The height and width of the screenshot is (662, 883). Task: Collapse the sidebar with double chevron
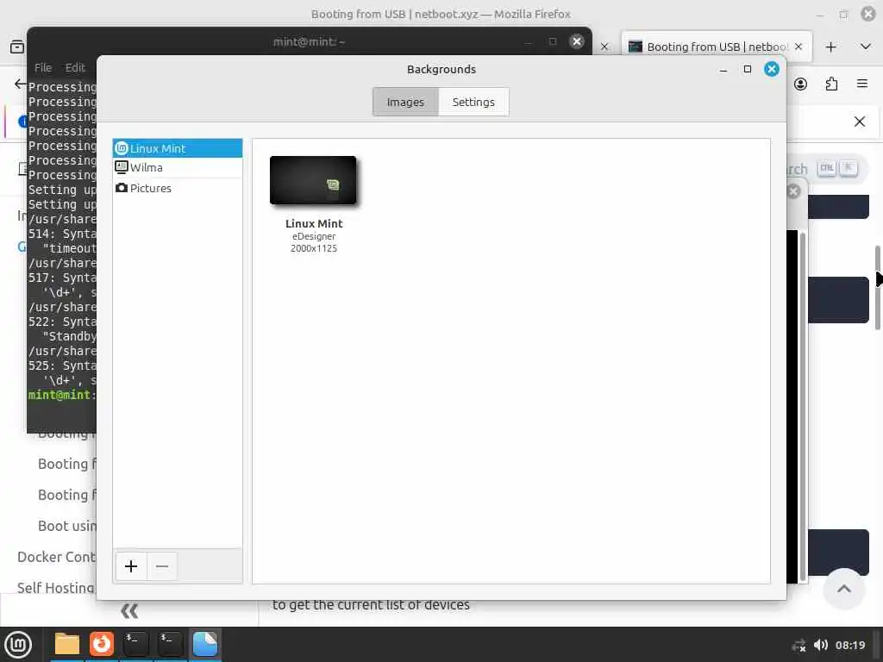click(129, 610)
